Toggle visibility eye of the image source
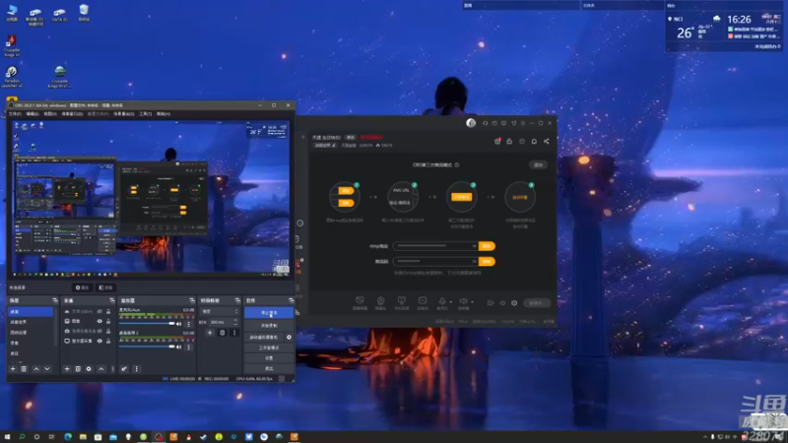Image resolution: width=788 pixels, height=443 pixels. [x=99, y=321]
